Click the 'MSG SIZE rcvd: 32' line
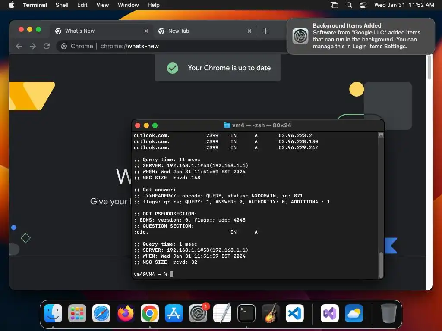This screenshot has width=442, height=331. [165, 262]
